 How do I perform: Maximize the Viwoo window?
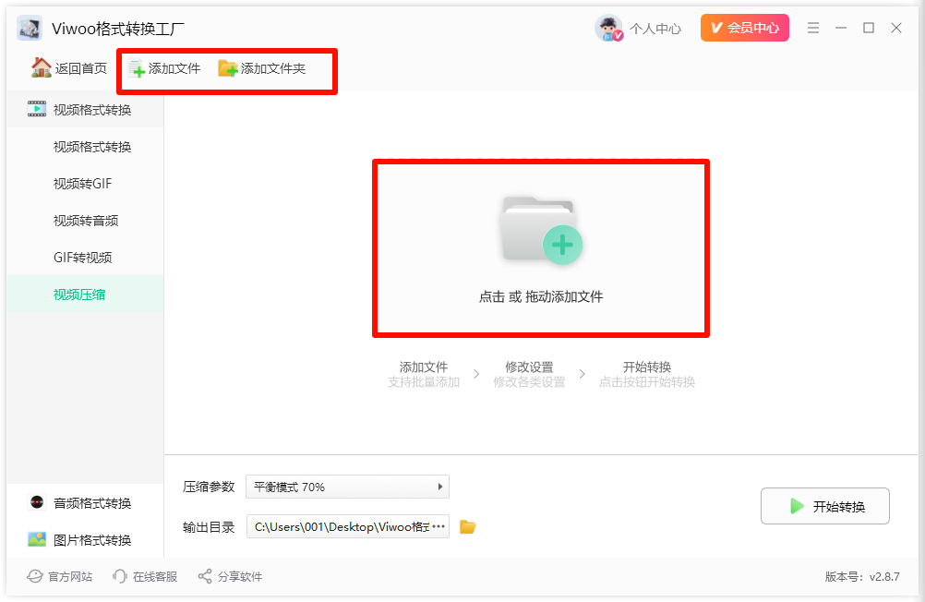click(869, 28)
